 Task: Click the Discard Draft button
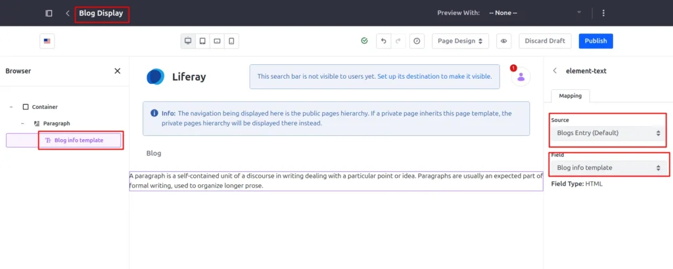point(545,41)
